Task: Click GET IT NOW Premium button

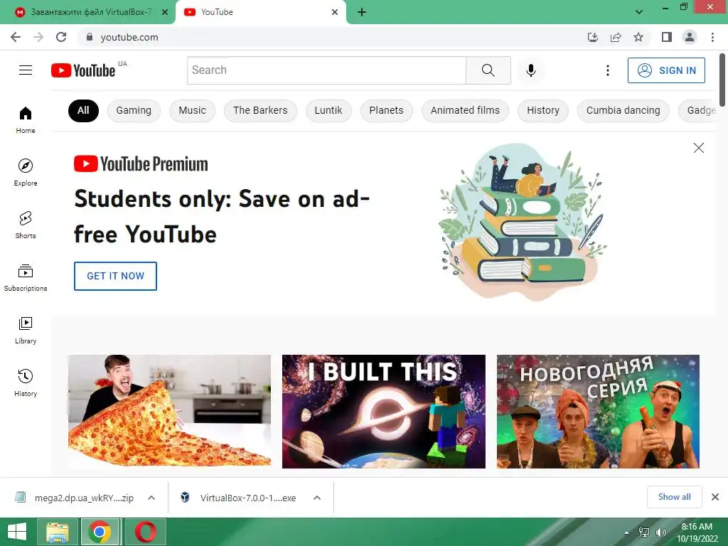Action: [x=116, y=276]
